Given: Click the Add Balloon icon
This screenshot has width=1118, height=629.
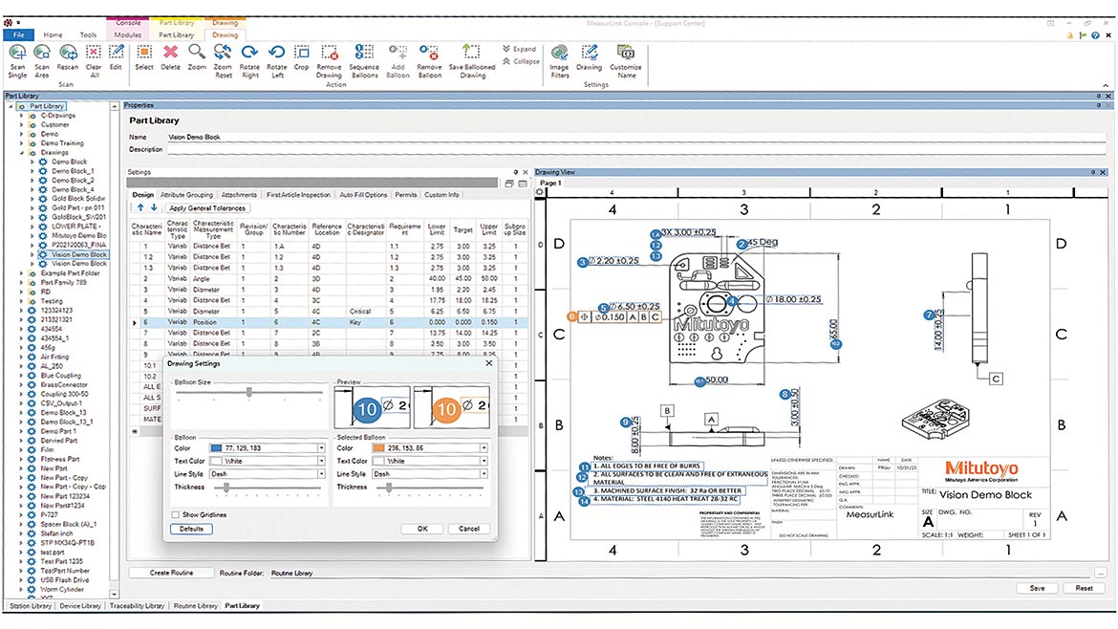Looking at the screenshot, I should (x=398, y=52).
